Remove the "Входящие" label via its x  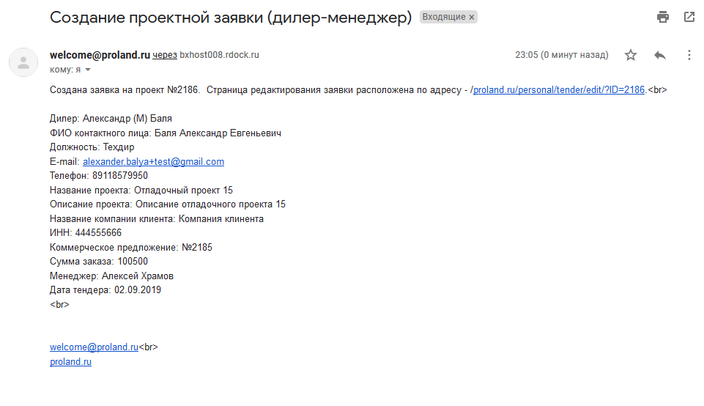pos(472,18)
